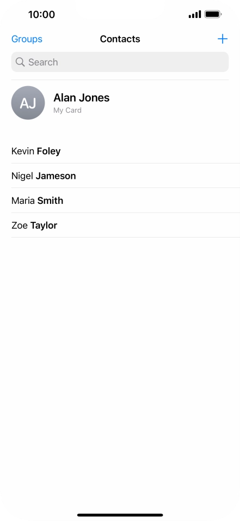Tap the plus icon to add contact
The width and height of the screenshot is (240, 521).
click(x=223, y=39)
